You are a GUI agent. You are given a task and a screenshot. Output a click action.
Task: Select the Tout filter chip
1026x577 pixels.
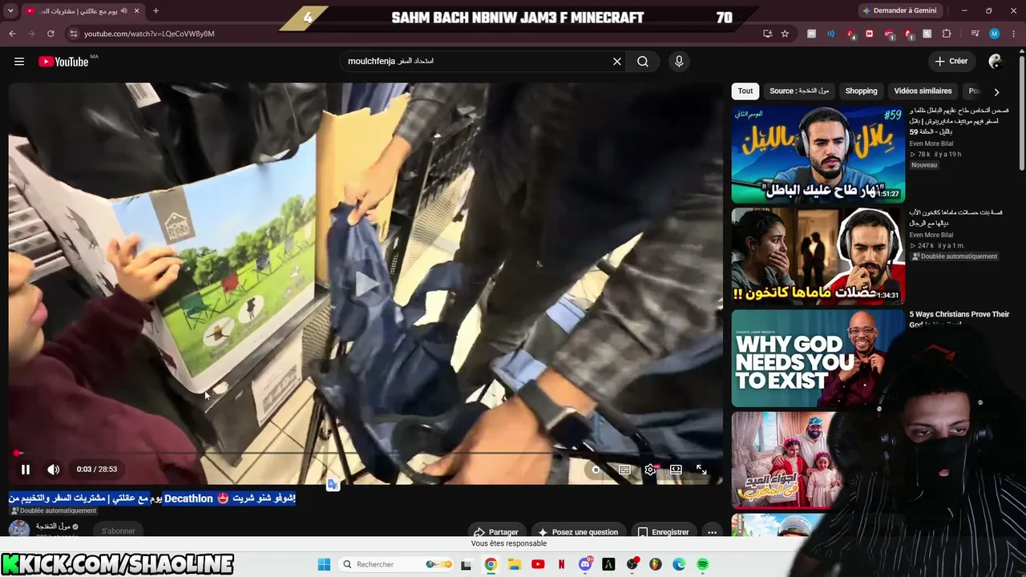coord(745,91)
